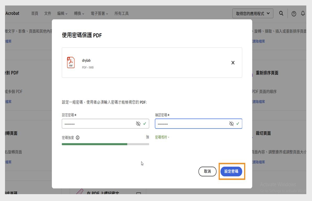Viewport: 312px width, 201px height.
Task: Click the password strength progress bar
Action: point(105,144)
